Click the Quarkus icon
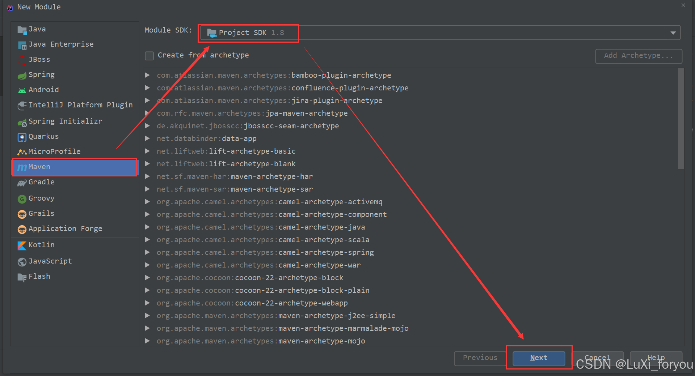Screen dimensions: 695x376 22,137
